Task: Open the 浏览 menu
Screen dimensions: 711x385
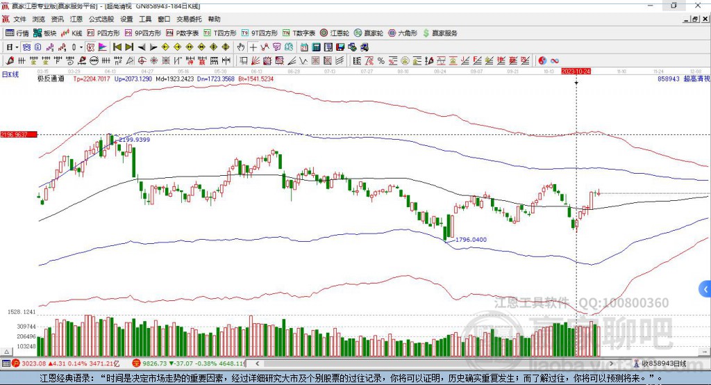Action: (x=39, y=19)
